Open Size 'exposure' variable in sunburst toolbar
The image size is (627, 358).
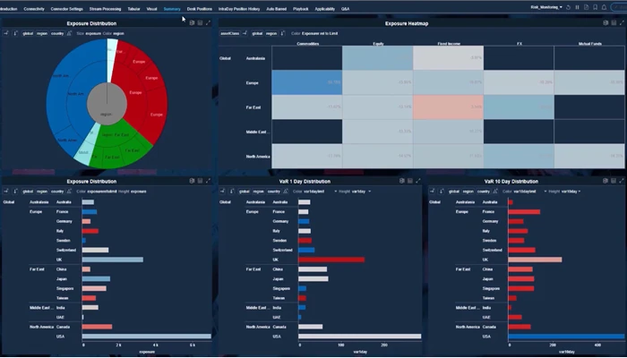point(93,34)
